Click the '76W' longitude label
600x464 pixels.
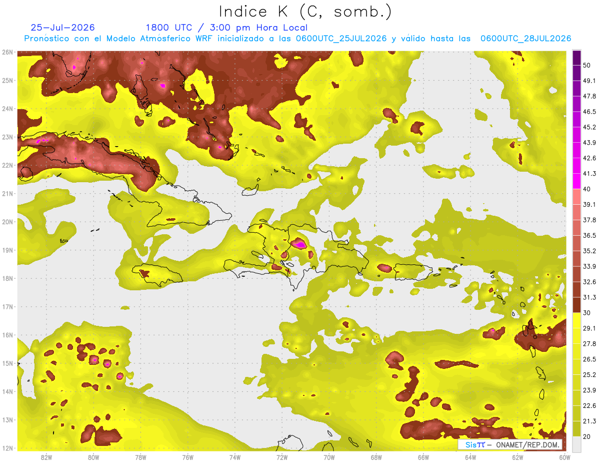coord(187,457)
